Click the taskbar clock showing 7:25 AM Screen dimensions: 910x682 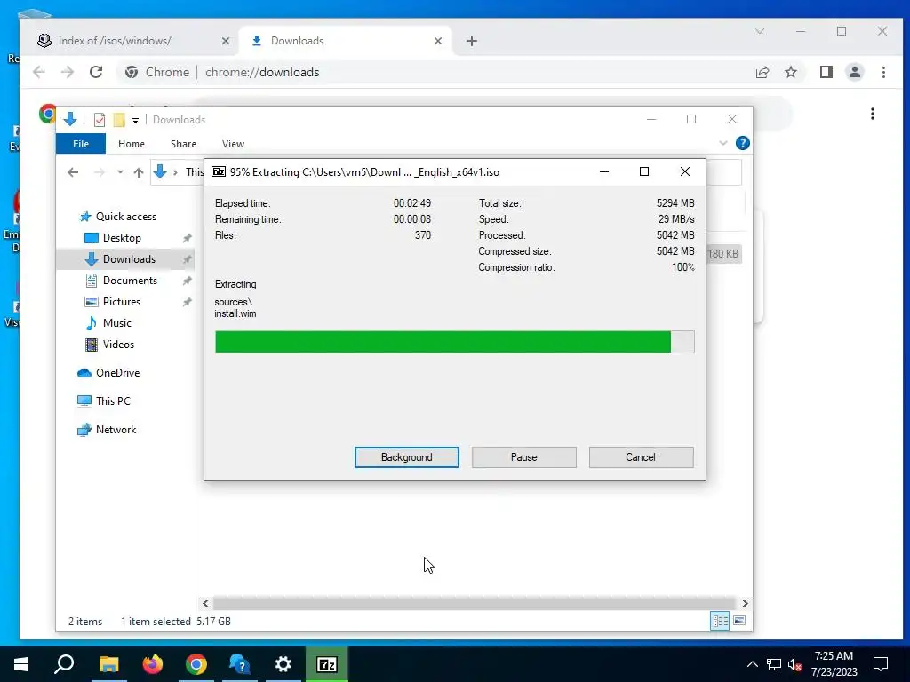point(834,664)
